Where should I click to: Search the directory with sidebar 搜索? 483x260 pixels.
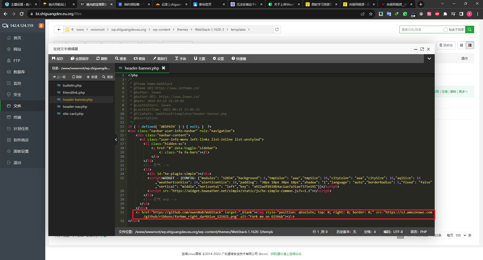pos(108,77)
